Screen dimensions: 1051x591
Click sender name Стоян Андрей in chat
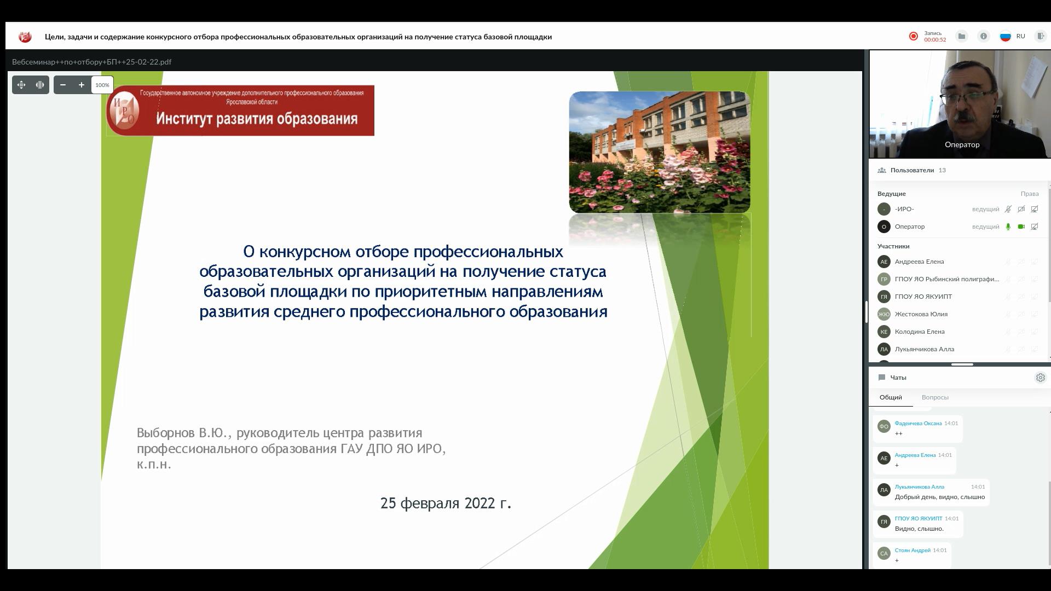912,551
